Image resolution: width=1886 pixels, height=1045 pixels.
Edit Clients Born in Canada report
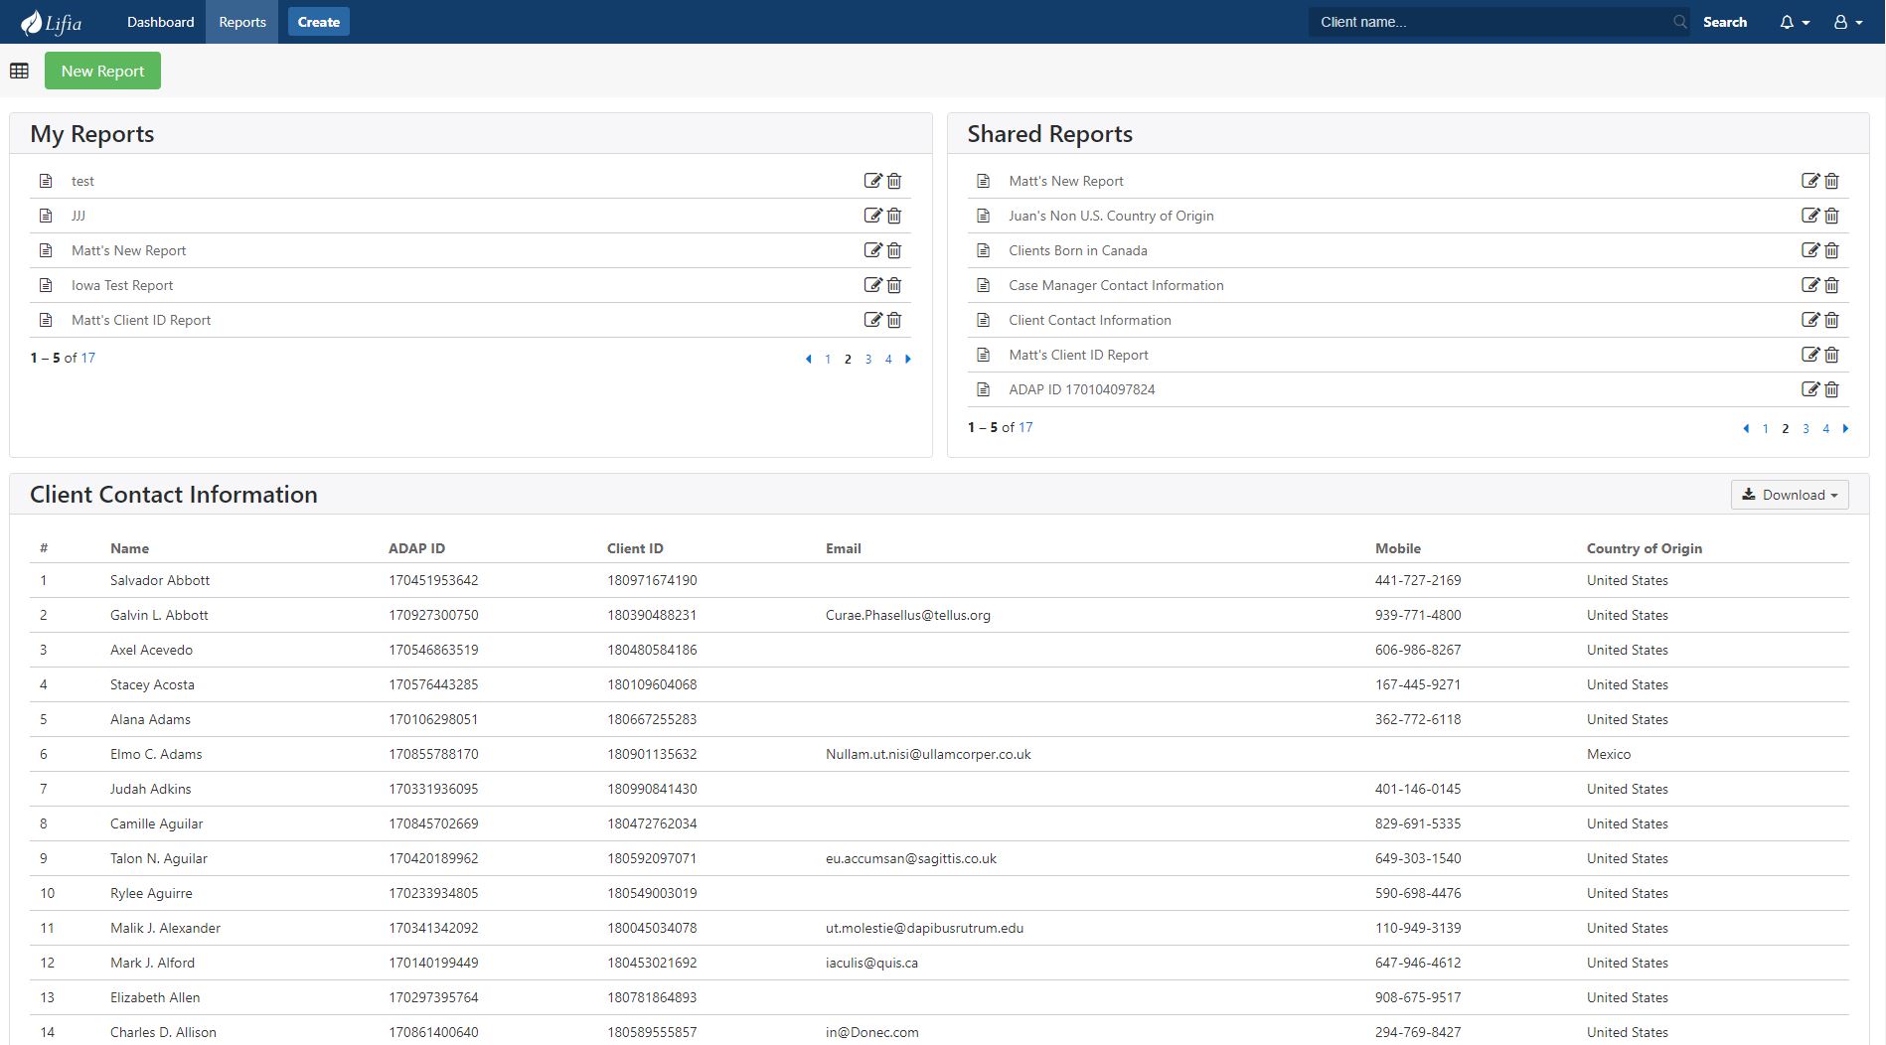[x=1810, y=250]
